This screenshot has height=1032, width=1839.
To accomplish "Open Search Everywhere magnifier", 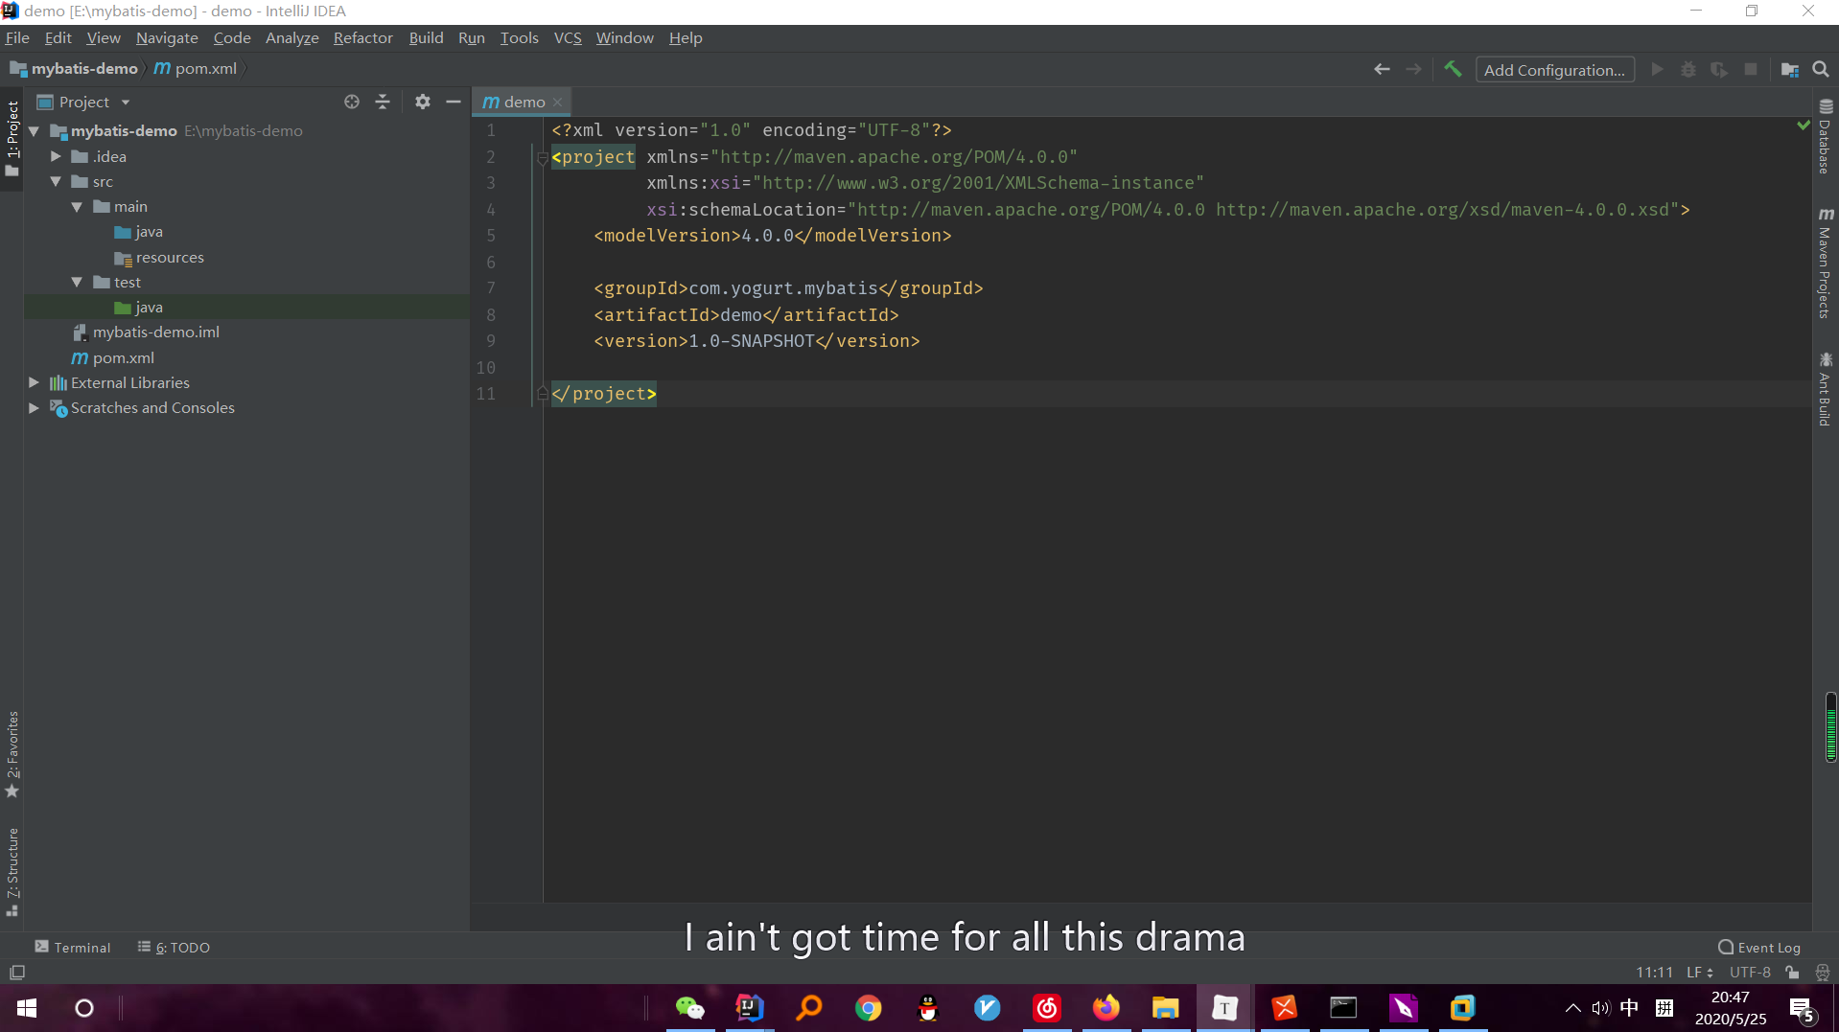I will tap(1821, 69).
